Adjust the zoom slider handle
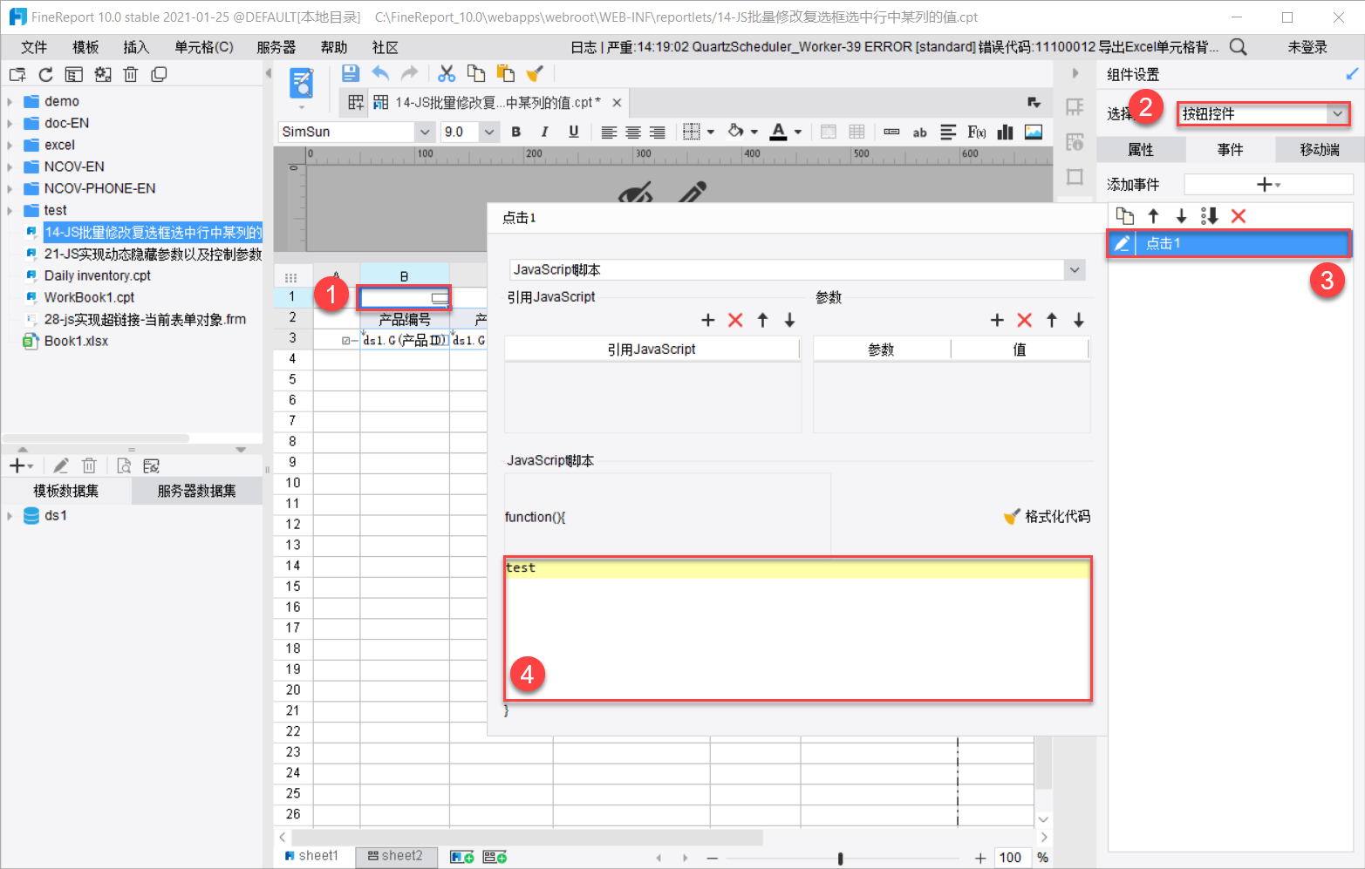The width and height of the screenshot is (1365, 869). tap(840, 859)
